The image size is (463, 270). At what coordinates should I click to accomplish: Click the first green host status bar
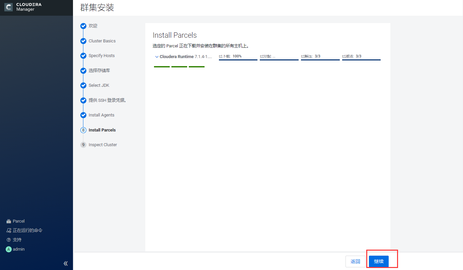pyautogui.click(x=162, y=67)
